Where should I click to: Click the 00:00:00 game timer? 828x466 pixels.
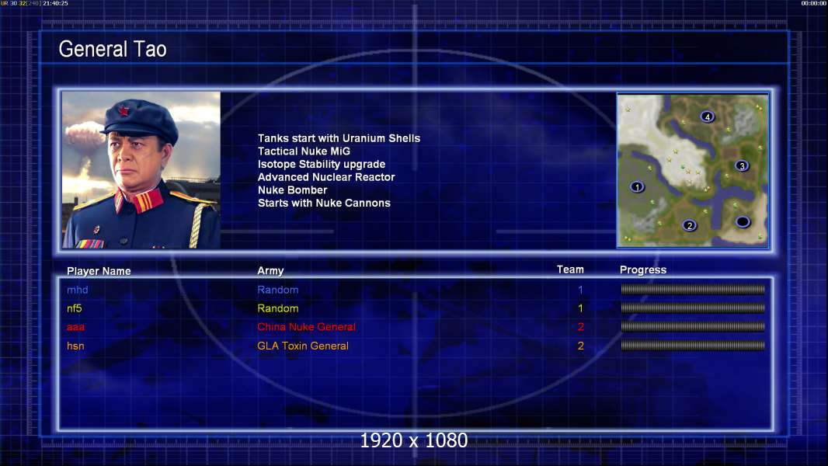click(x=814, y=3)
